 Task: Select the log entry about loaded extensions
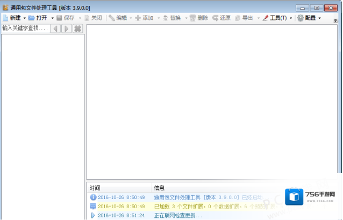[x=204, y=207]
